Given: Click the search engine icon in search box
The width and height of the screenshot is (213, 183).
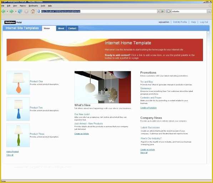Looking at the screenshot, I should point(168,11).
